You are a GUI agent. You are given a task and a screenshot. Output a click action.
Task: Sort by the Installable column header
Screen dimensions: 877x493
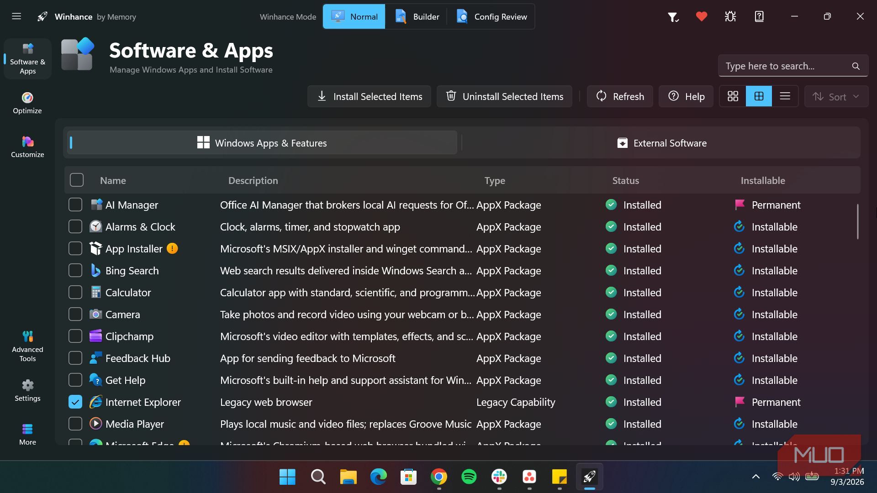[x=763, y=180]
